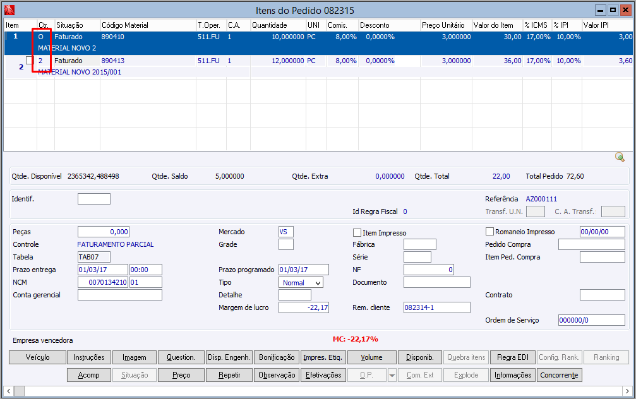This screenshot has width=636, height=399.
Task: Open the Tipo dropdown showing Normal
Action: click(317, 283)
